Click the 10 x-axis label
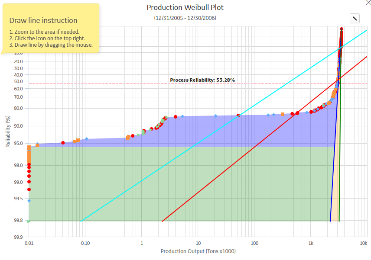The width and height of the screenshot is (371, 260). pos(198,243)
